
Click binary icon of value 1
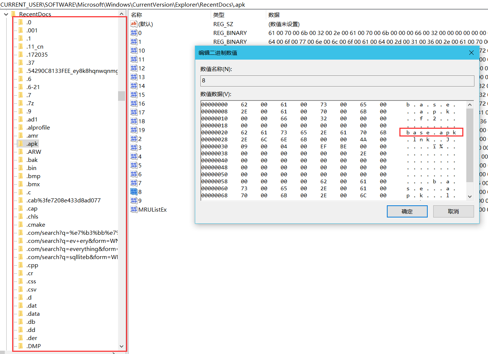point(134,42)
